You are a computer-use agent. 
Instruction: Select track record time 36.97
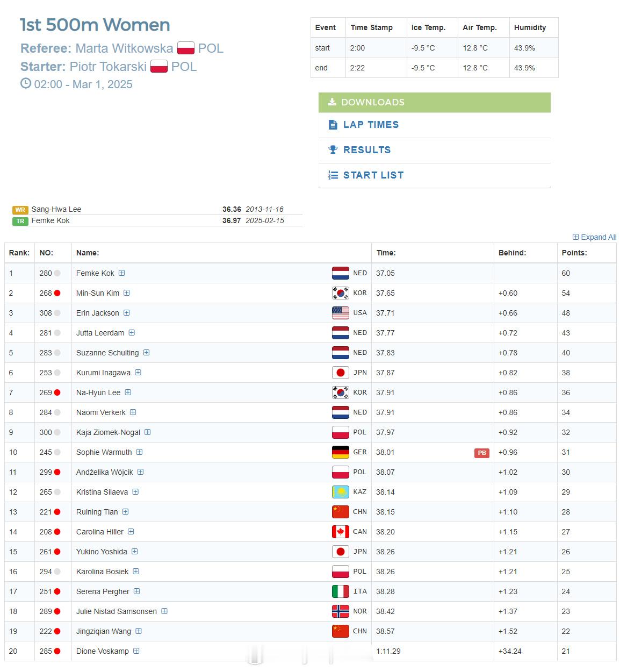click(x=232, y=220)
